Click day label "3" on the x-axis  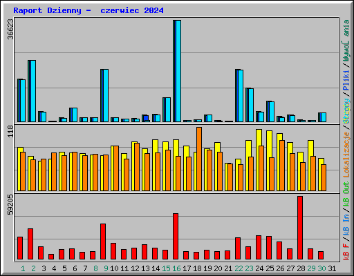coord(44,268)
